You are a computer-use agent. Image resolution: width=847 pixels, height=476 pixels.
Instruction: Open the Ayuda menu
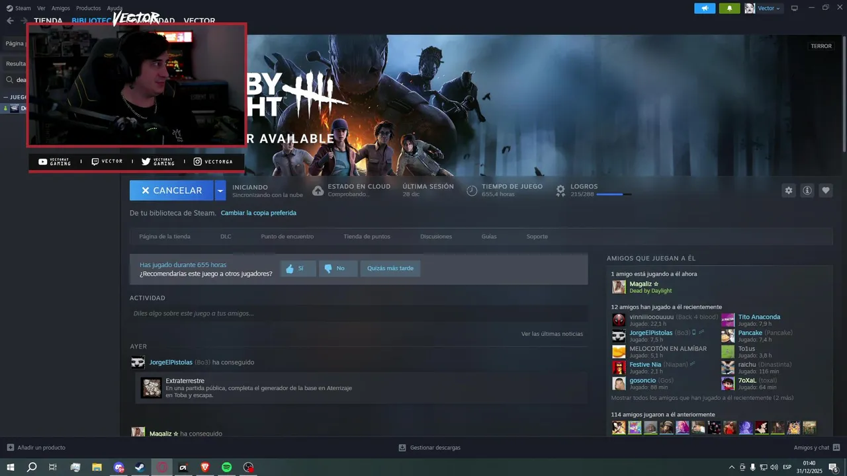(x=114, y=8)
